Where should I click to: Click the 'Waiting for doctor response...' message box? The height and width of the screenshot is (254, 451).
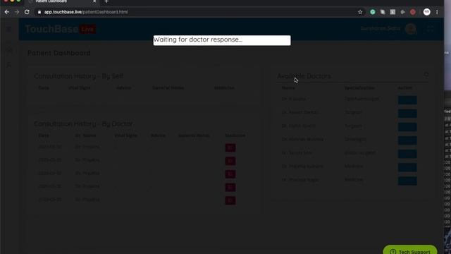(222, 40)
